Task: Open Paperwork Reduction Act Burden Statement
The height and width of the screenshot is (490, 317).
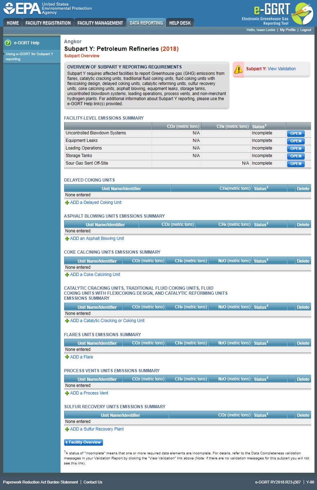Action: coord(40,482)
